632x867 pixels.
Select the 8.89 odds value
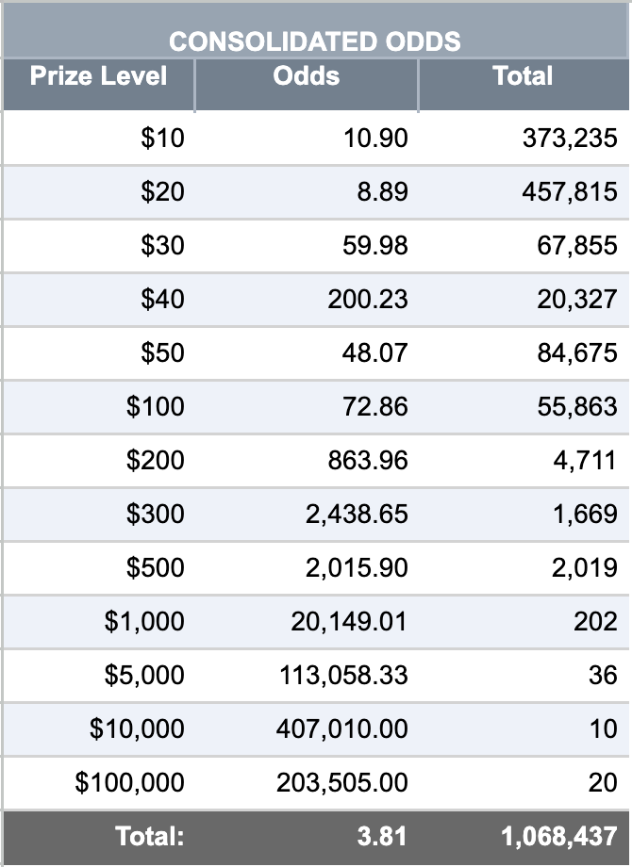(382, 191)
